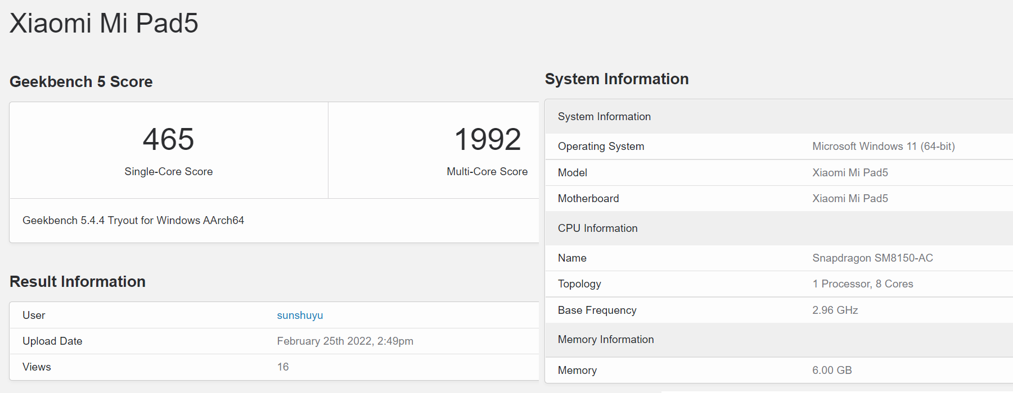The width and height of the screenshot is (1013, 393).
Task: Click the single-core score value 465
Action: point(168,139)
